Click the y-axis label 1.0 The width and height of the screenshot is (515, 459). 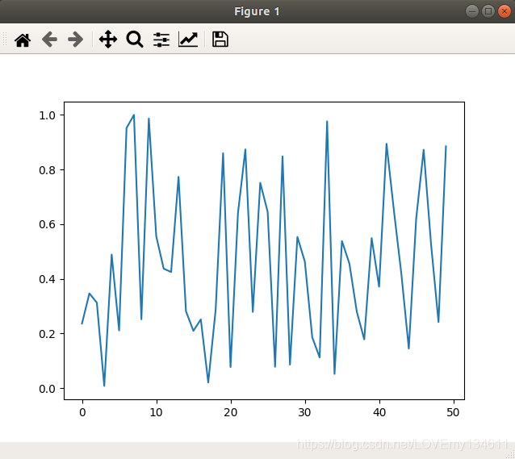pos(48,115)
